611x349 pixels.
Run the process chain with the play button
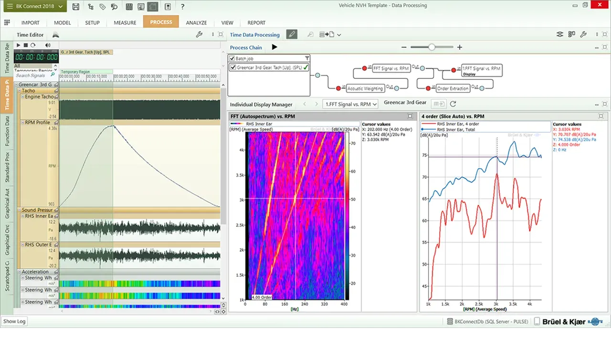[x=274, y=47]
